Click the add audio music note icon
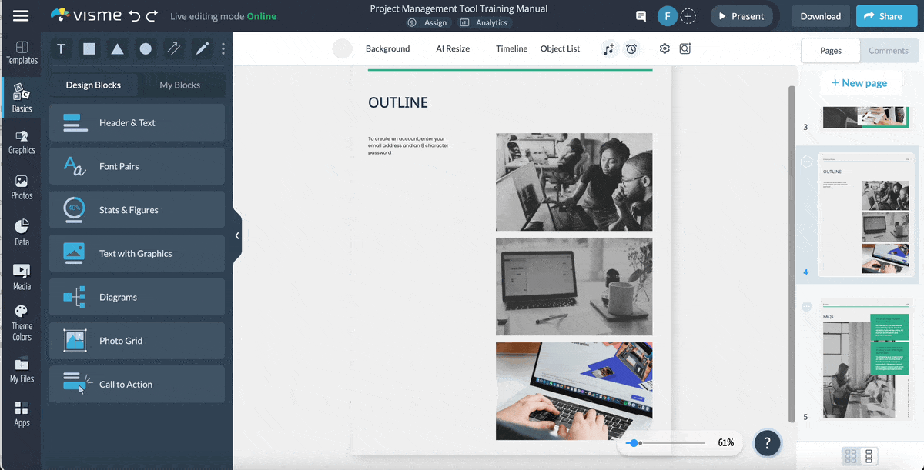924x470 pixels. 609,48
